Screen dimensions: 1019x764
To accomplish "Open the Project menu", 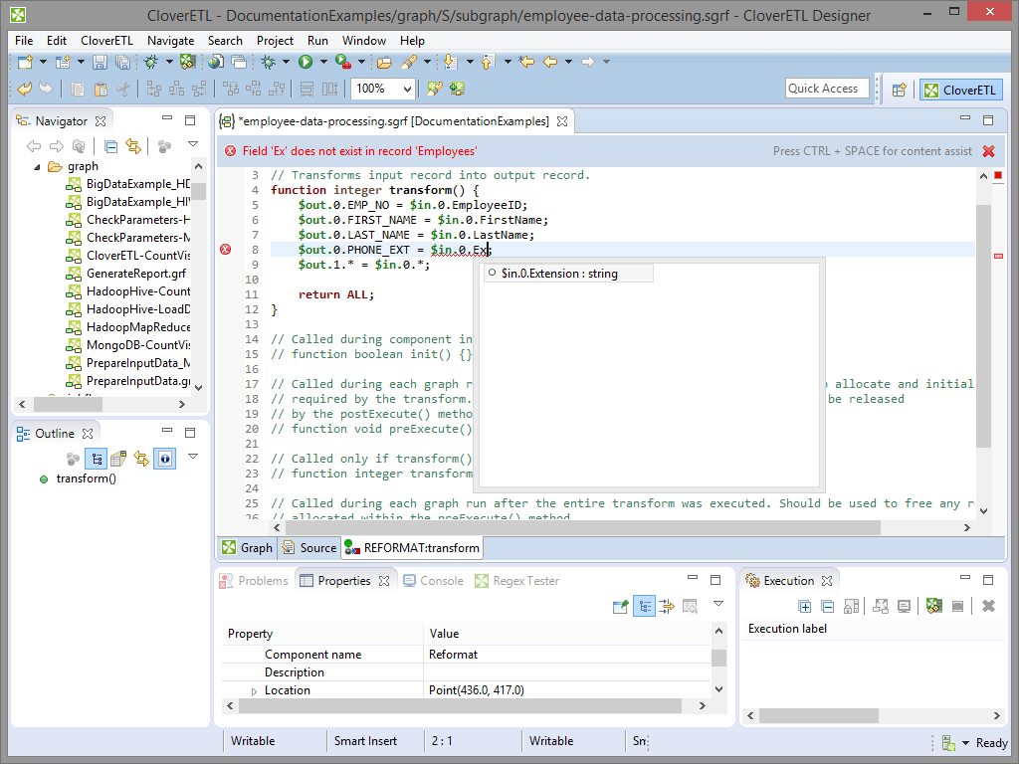I will click(x=275, y=41).
